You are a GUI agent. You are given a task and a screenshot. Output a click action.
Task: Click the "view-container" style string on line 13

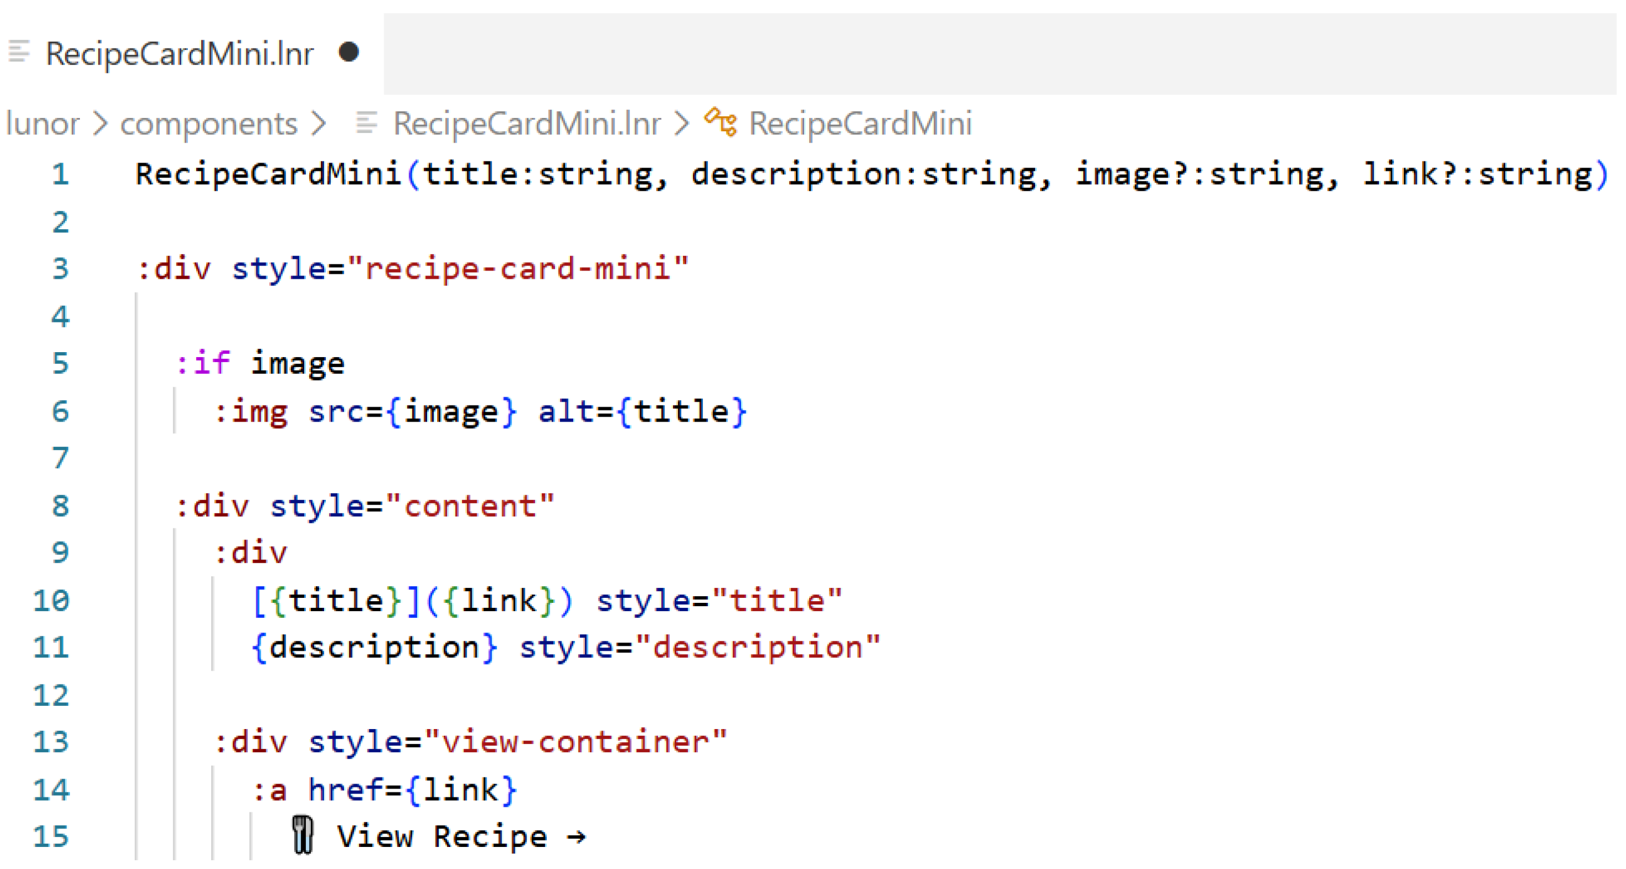click(x=577, y=742)
